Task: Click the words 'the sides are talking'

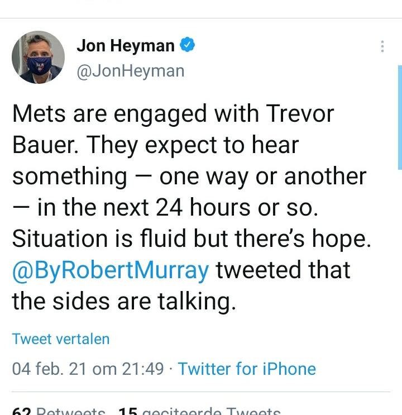Action: tap(121, 302)
